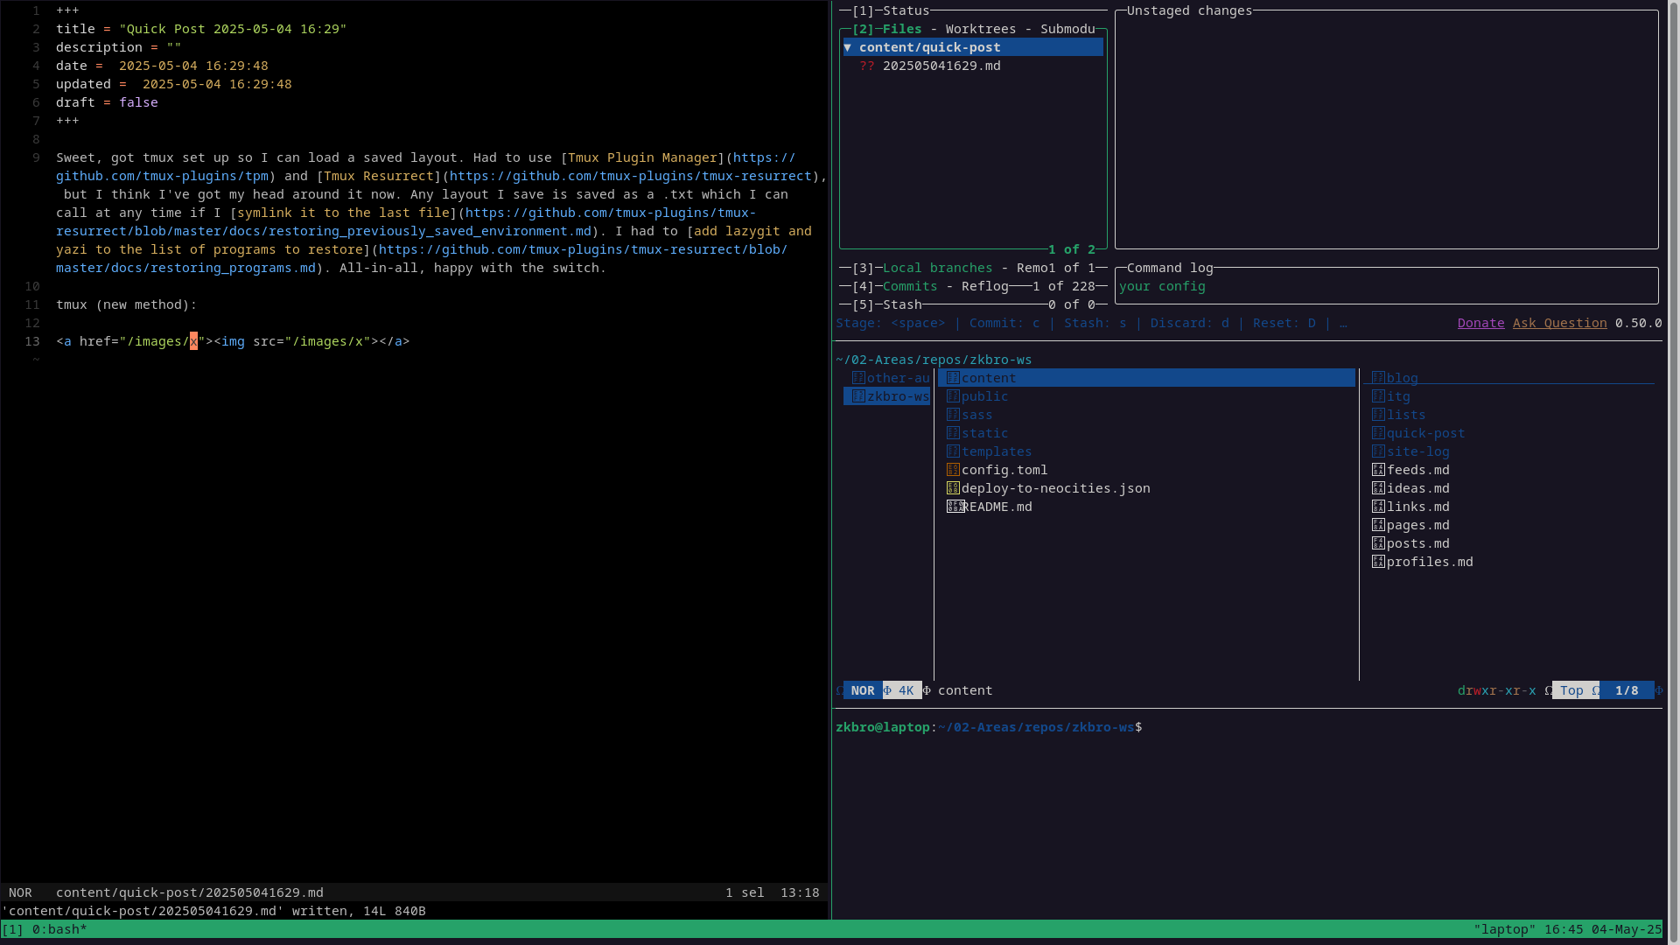Select the profiles.md file in the preview
Screen dimensions: 1680x945
click(x=1429, y=562)
